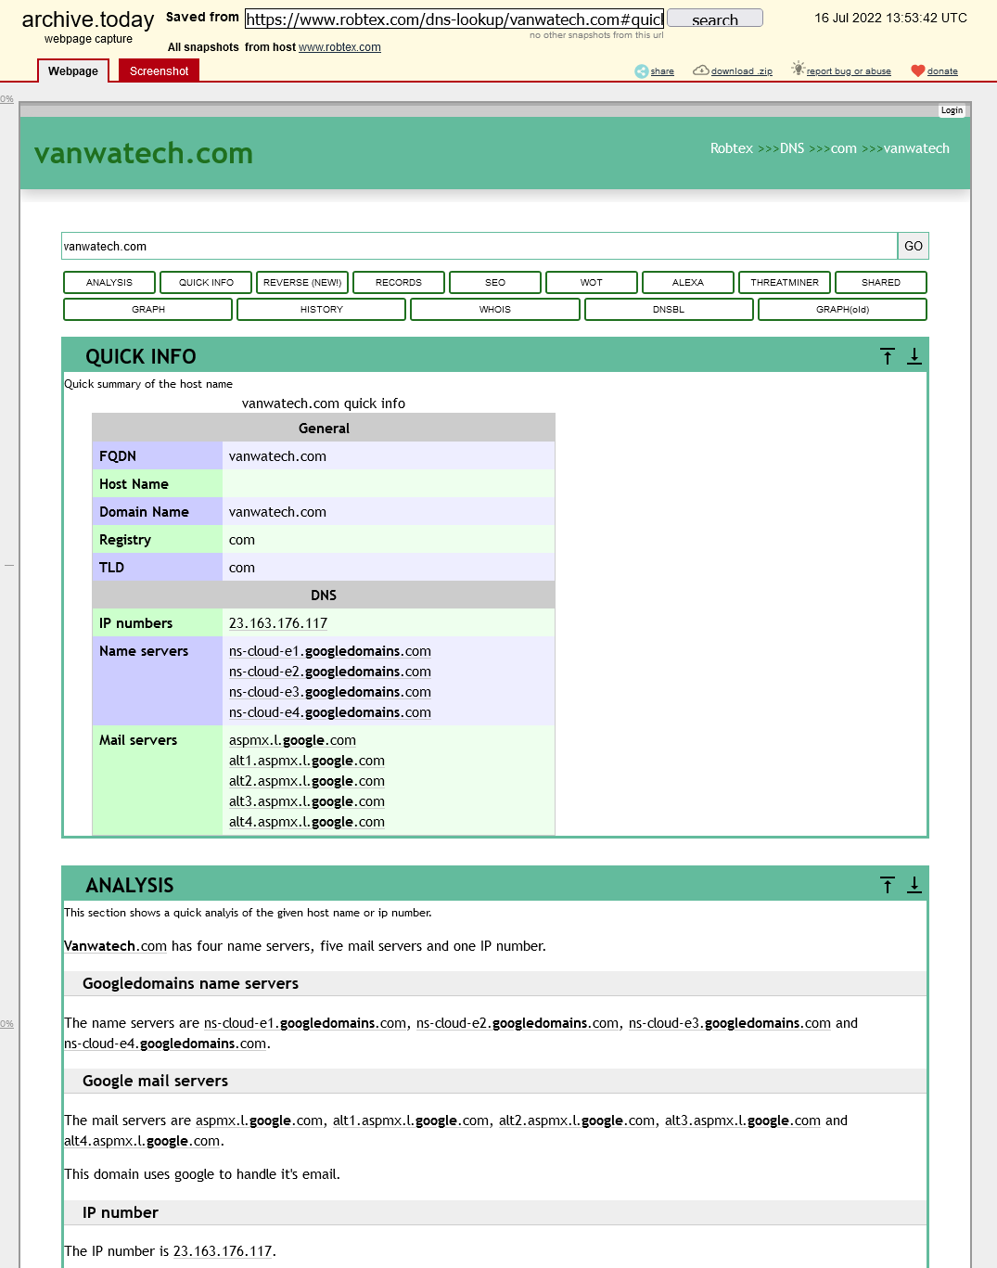The image size is (997, 1268).
Task: Click the Google mail servers heading
Action: pos(155,1081)
